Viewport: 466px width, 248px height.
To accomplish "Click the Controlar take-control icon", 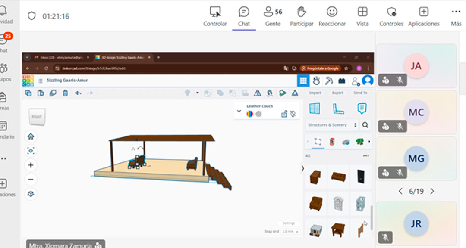I will pos(215,16).
